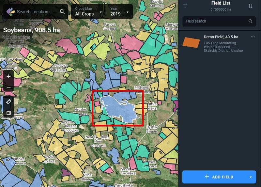
Task: Click the Byshiv town label on map
Action: (152, 129)
